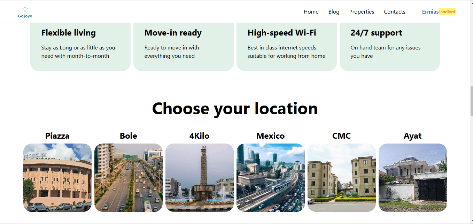Open the Ermias user profile link
The image size is (473, 224).
click(430, 12)
